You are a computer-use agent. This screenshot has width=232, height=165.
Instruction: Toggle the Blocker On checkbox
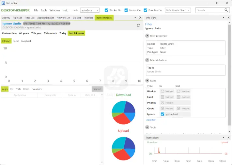pyautogui.click(x=106, y=10)
